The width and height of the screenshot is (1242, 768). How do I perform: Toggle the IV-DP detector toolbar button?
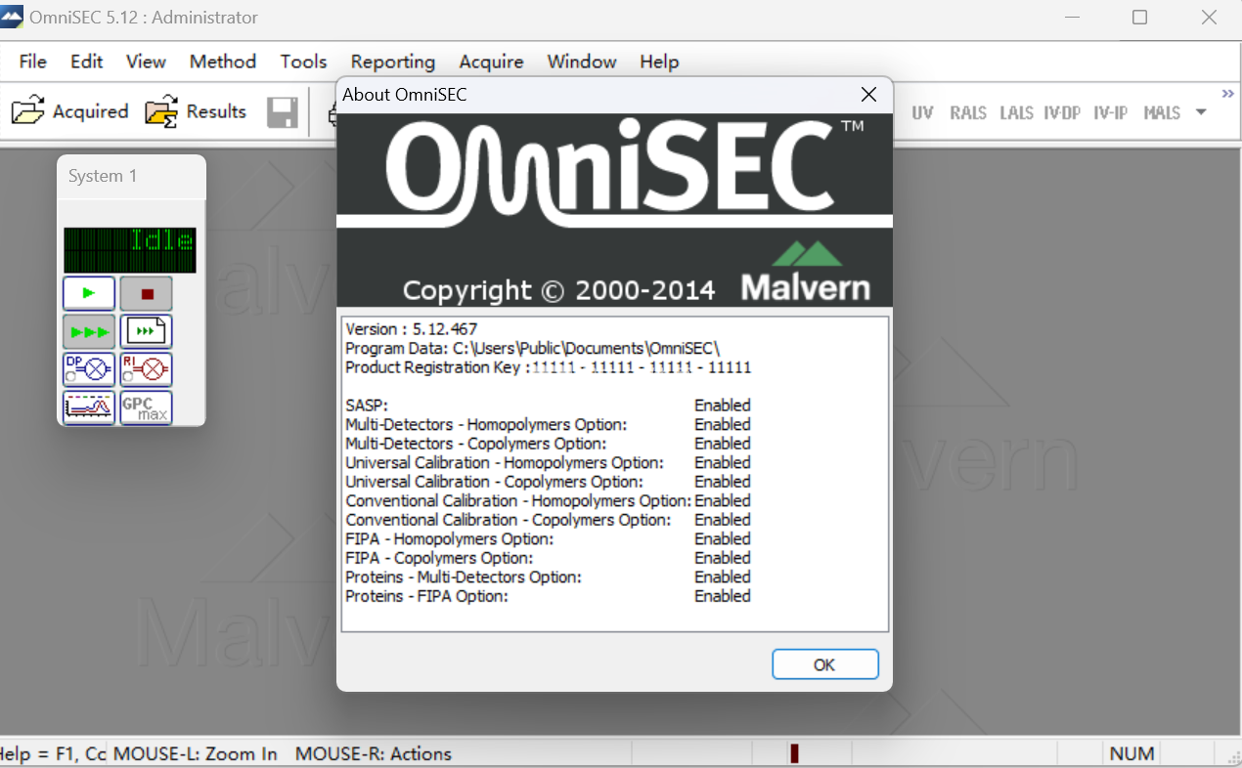[1062, 112]
